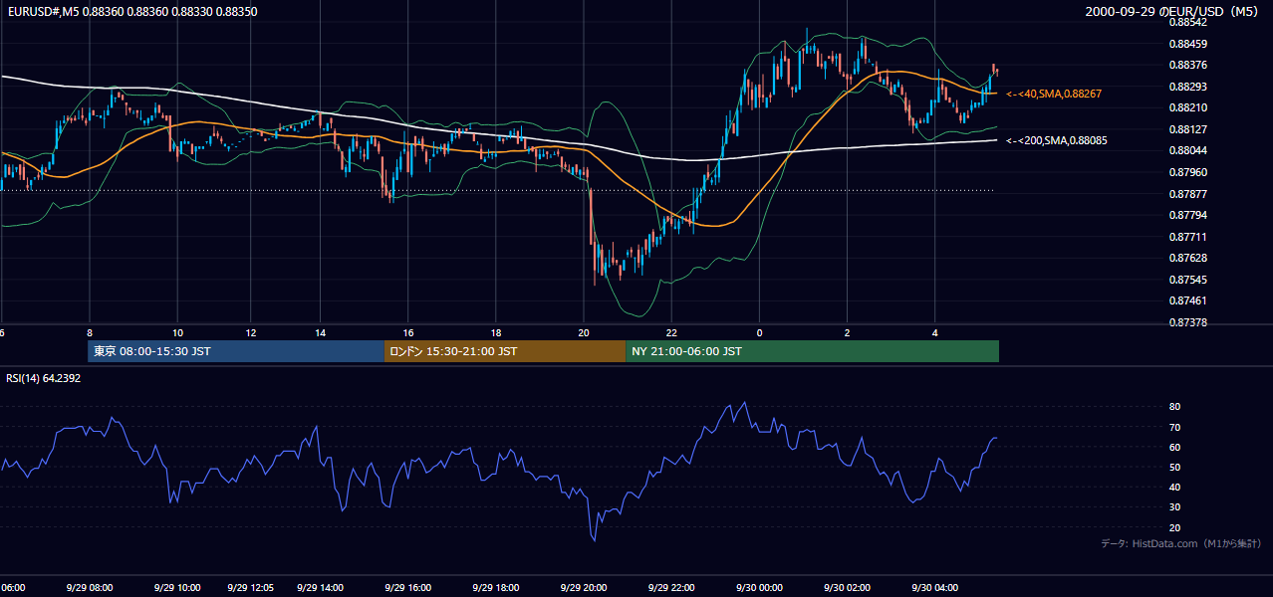Screen dimensions: 1273x597
Task: Click the 9/29 20:00 time label
Action: pyautogui.click(x=583, y=588)
